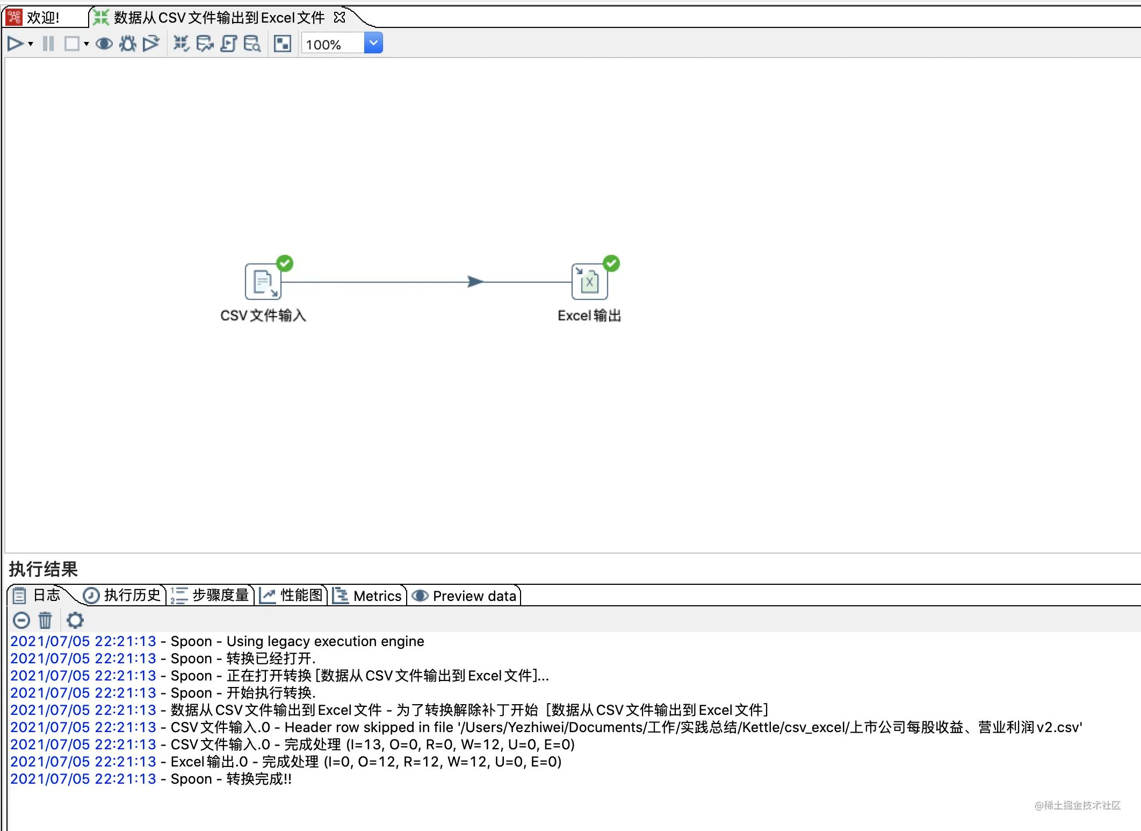Switch to the 执行历史 tab
The height and width of the screenshot is (831, 1141).
point(123,596)
